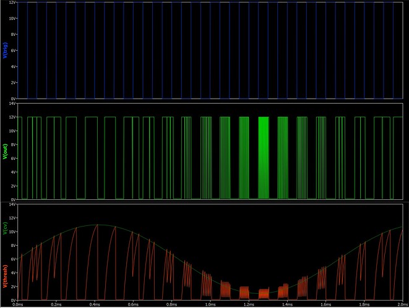Click the 0.4ms time axis label
This screenshot has height=308, width=409.
(x=96, y=304)
